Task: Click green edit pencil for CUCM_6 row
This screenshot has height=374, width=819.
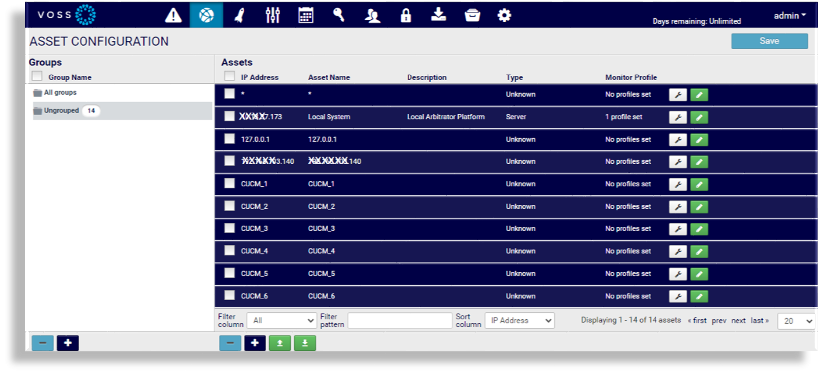Action: click(699, 297)
